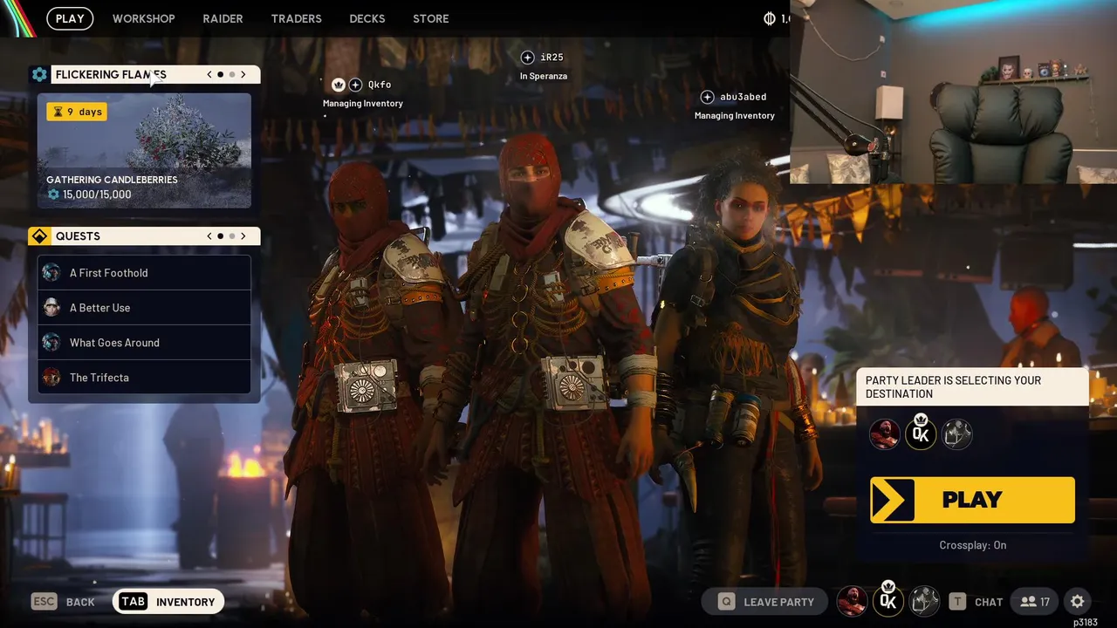Click the party leader crown beside Qkfo
Image resolution: width=1117 pixels, height=628 pixels.
click(x=339, y=85)
